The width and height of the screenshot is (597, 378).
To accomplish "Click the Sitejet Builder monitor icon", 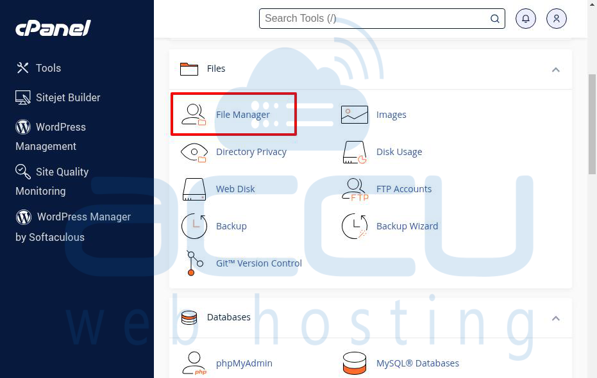I will pyautogui.click(x=23, y=97).
